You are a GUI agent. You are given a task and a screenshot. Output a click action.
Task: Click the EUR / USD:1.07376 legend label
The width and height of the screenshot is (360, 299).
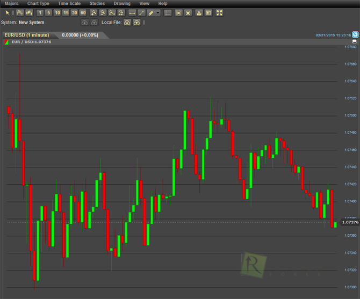31,42
